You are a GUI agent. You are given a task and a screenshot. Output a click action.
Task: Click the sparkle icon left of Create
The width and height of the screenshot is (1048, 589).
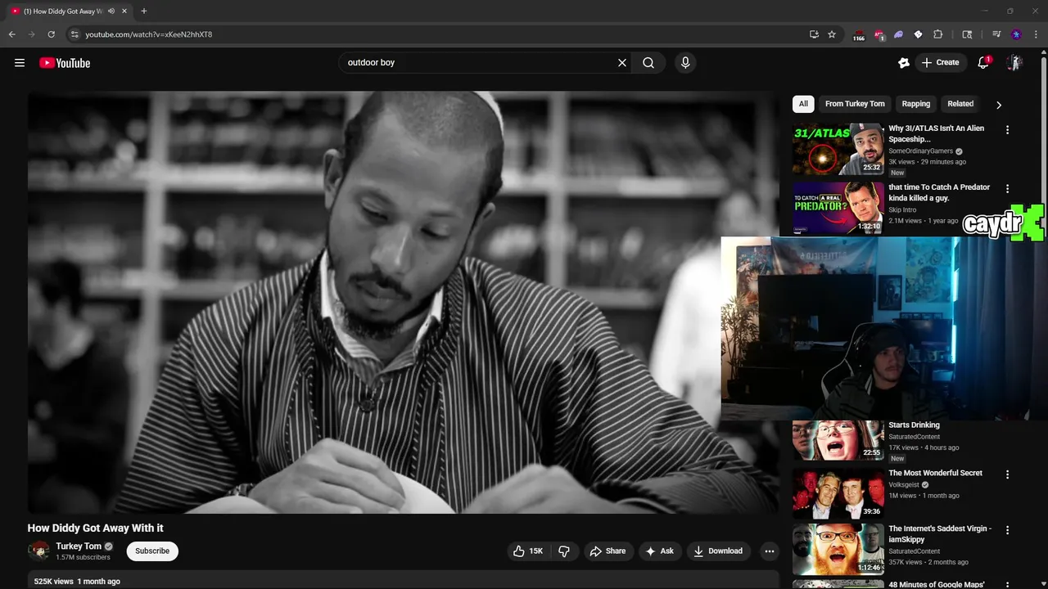click(x=904, y=63)
